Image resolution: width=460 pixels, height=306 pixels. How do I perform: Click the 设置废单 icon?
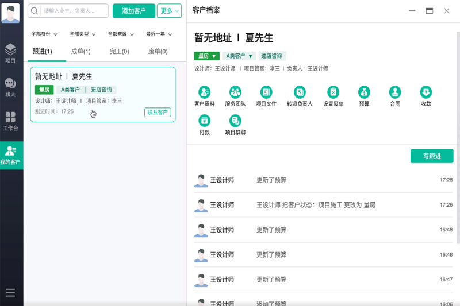(x=333, y=92)
